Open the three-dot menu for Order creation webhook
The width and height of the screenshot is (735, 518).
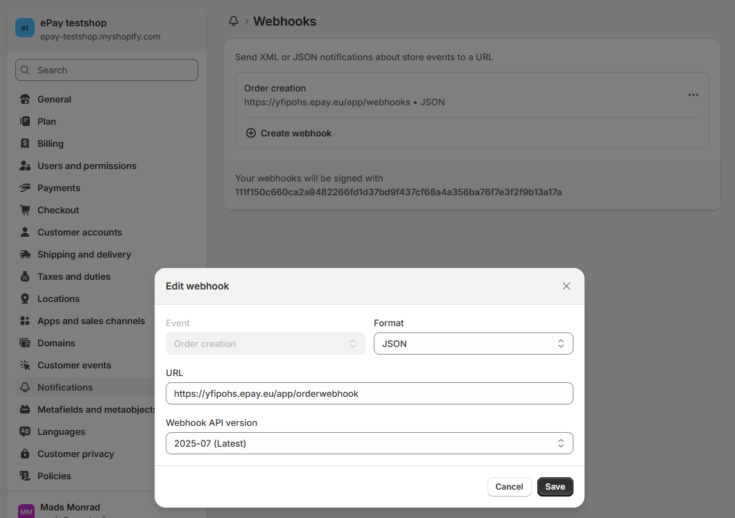[x=693, y=95]
